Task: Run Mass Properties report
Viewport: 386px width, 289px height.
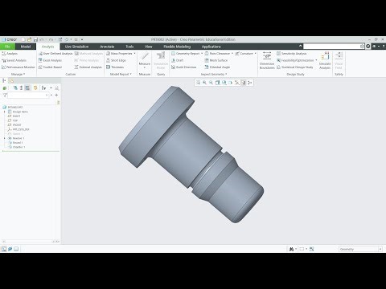Action: pyautogui.click(x=119, y=54)
